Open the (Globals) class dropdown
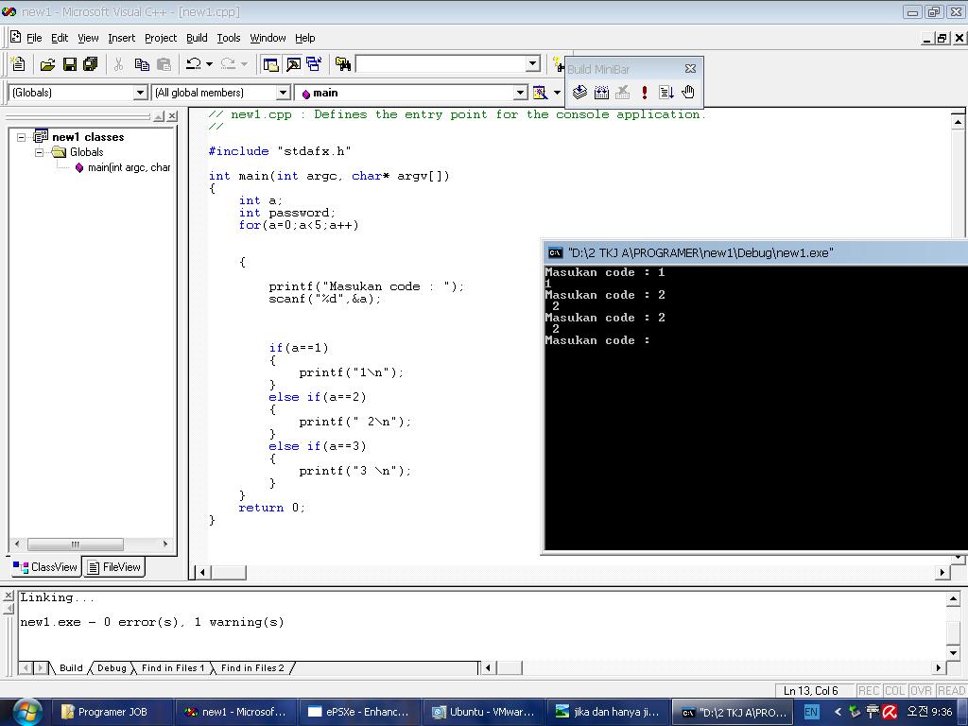This screenshot has height=726, width=968. pyautogui.click(x=140, y=93)
